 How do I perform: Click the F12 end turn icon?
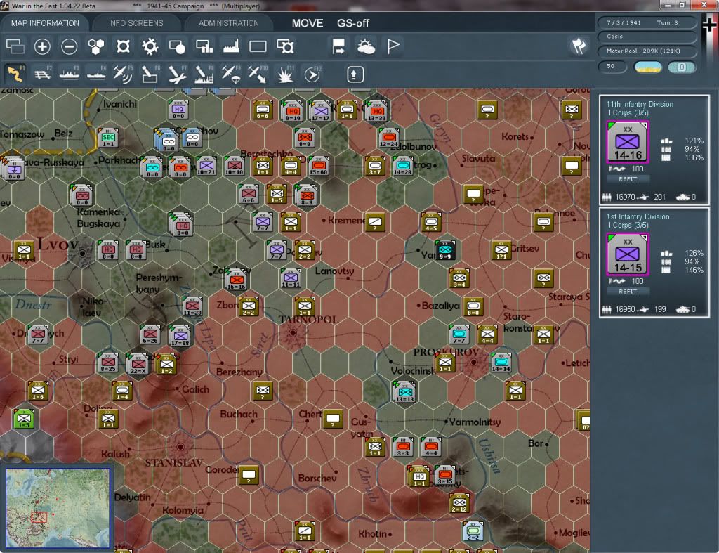tap(312, 74)
